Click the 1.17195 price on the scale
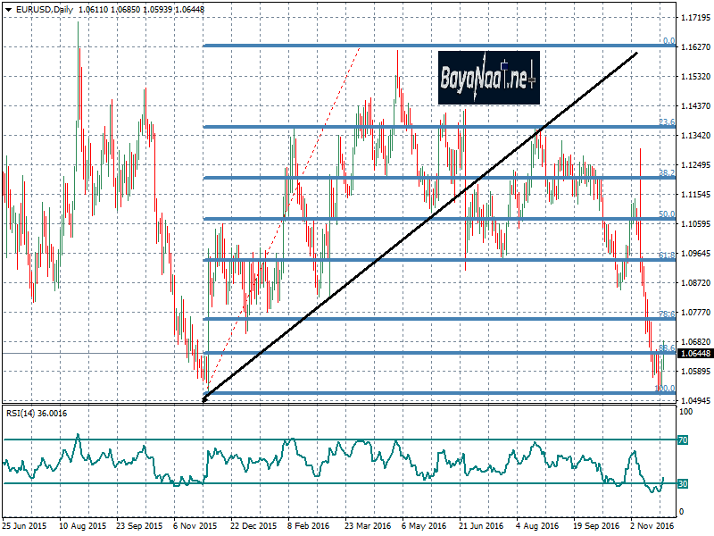 pyautogui.click(x=695, y=18)
